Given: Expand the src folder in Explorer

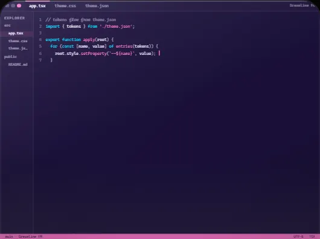Looking at the screenshot, I should 7,25.
